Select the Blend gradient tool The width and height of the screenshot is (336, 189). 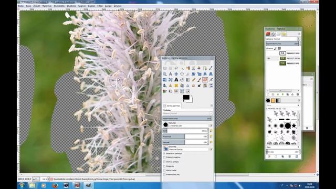click(x=188, y=80)
